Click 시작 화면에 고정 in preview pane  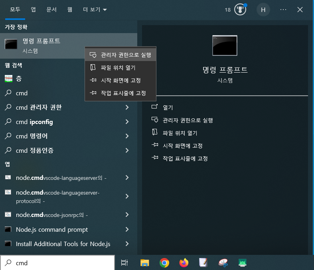(x=182, y=146)
